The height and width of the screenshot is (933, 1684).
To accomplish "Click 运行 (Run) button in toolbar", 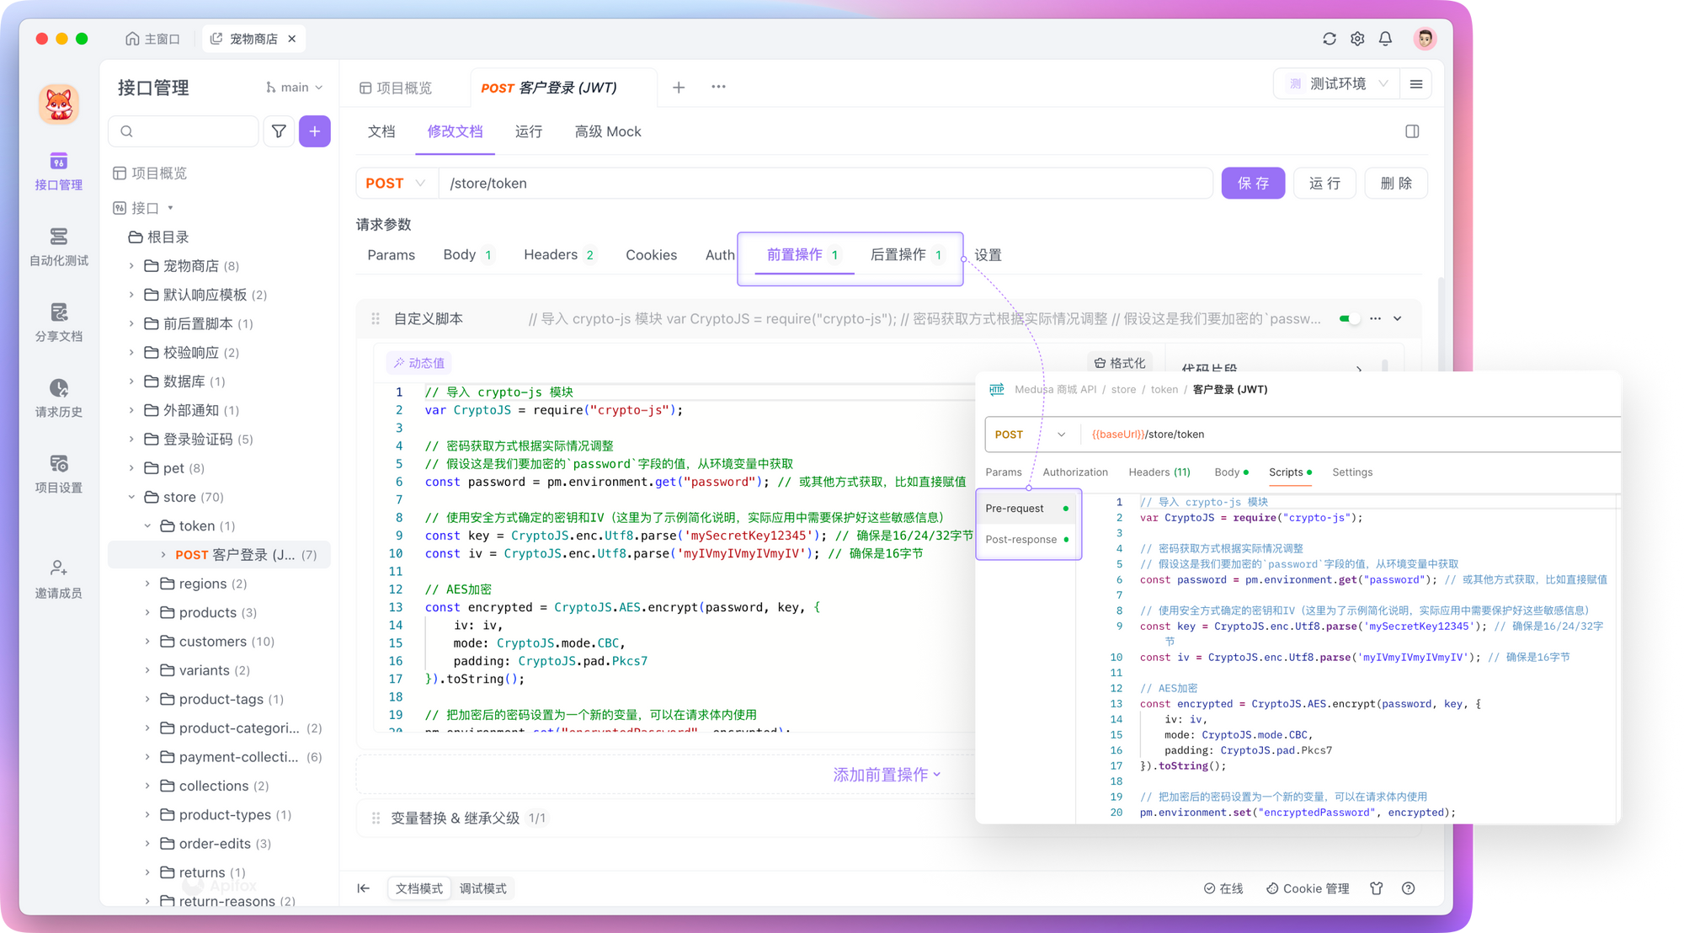I will tap(1327, 183).
